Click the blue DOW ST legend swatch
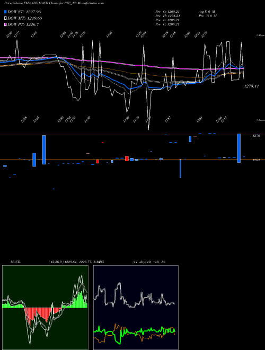The image size is (265, 350). pos(6,12)
